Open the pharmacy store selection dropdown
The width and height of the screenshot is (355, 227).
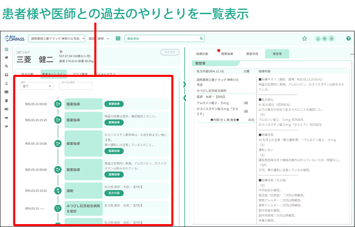coord(57,39)
